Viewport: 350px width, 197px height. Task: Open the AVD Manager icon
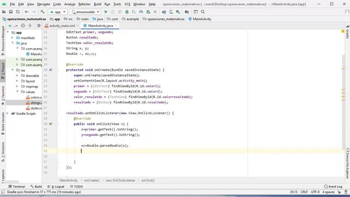tap(171, 12)
